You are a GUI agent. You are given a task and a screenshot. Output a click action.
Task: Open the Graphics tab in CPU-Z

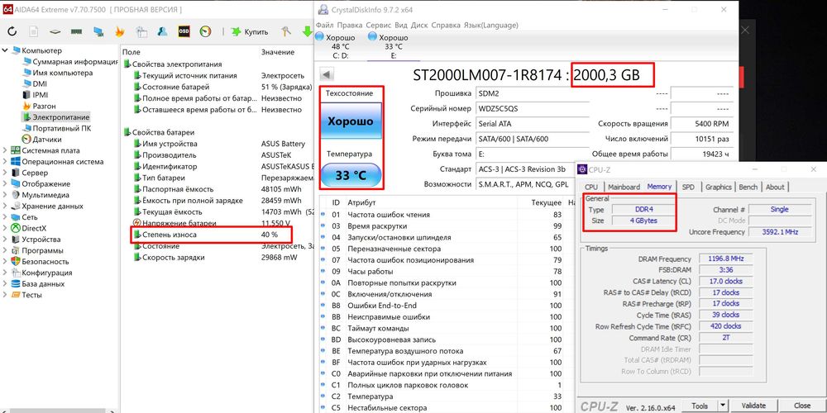point(719,187)
